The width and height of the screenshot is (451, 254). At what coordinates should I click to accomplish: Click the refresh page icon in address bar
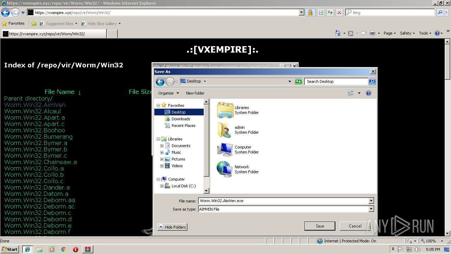pyautogui.click(x=330, y=12)
